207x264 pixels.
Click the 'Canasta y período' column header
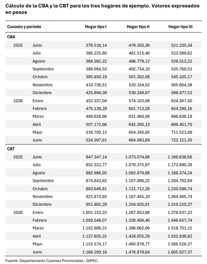coord(24,27)
